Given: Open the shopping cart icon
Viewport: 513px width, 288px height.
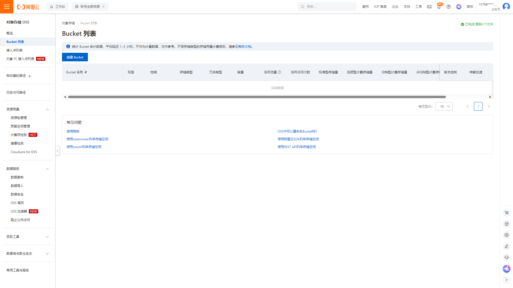Looking at the screenshot, I should 507,213.
